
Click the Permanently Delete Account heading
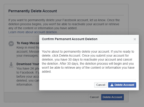(x=33, y=11)
